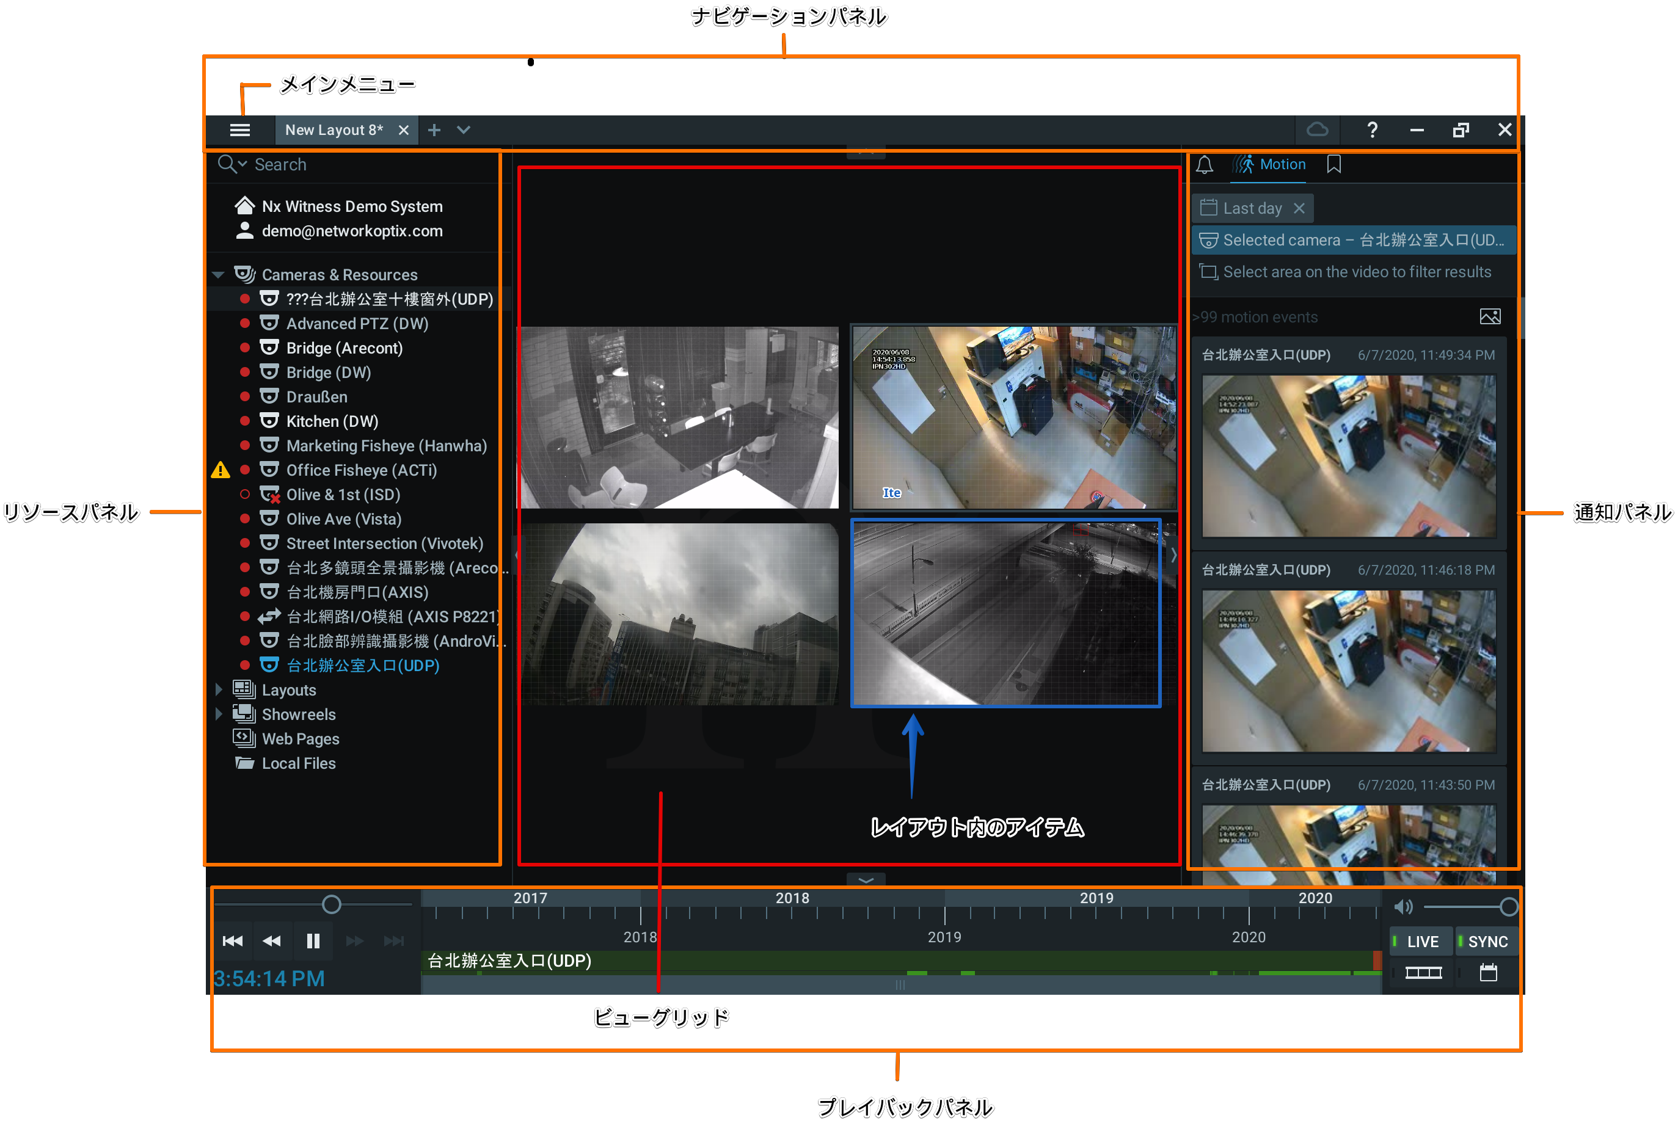1678x1123 pixels.
Task: Click the help question mark icon
Action: coord(1371,130)
